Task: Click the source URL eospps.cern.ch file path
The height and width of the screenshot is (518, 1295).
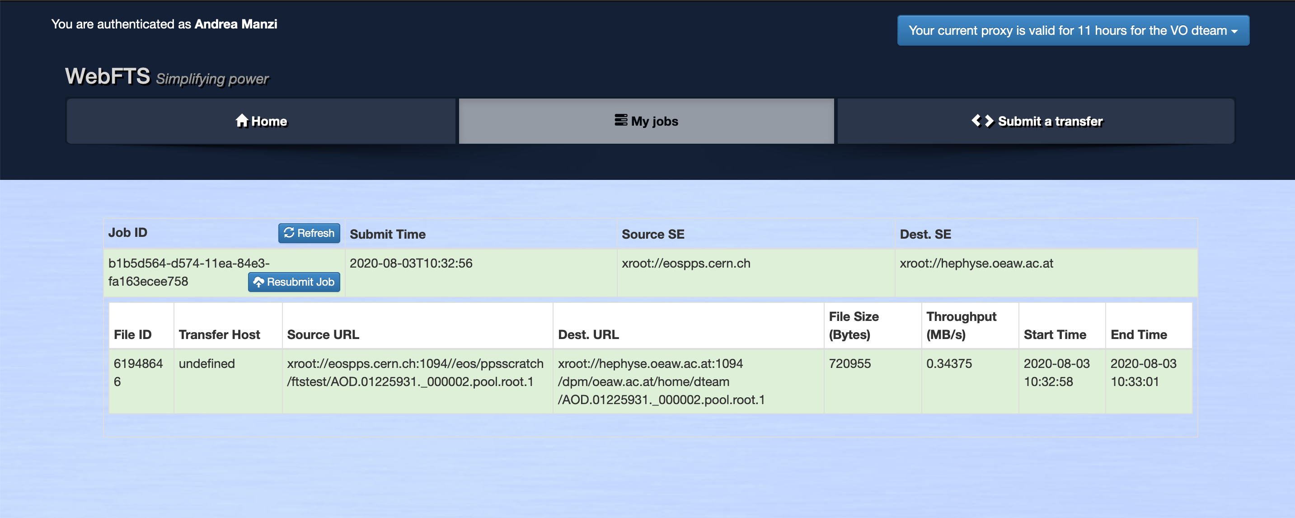Action: coord(415,372)
